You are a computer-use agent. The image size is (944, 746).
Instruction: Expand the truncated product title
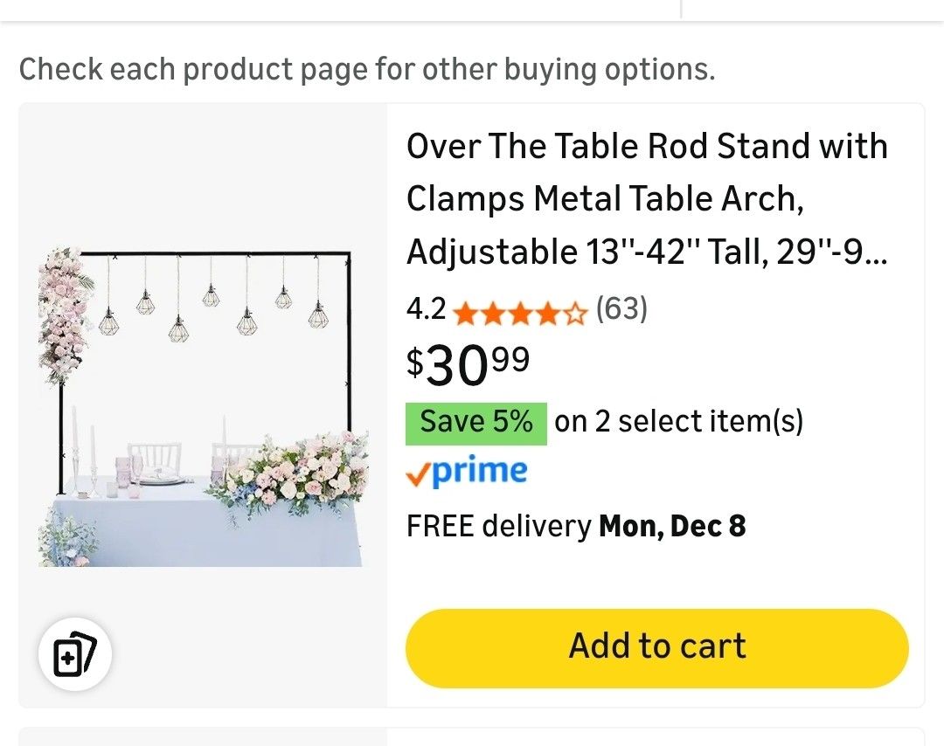tap(647, 198)
